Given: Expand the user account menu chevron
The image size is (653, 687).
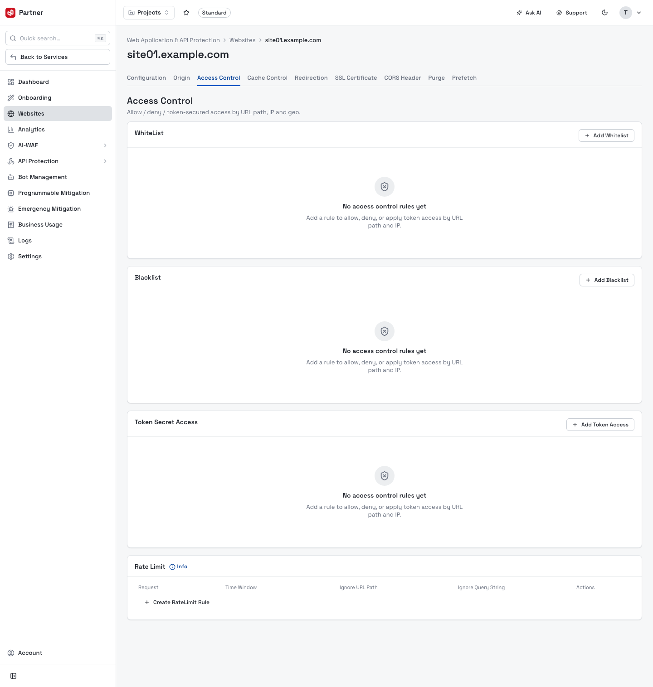Looking at the screenshot, I should (639, 13).
